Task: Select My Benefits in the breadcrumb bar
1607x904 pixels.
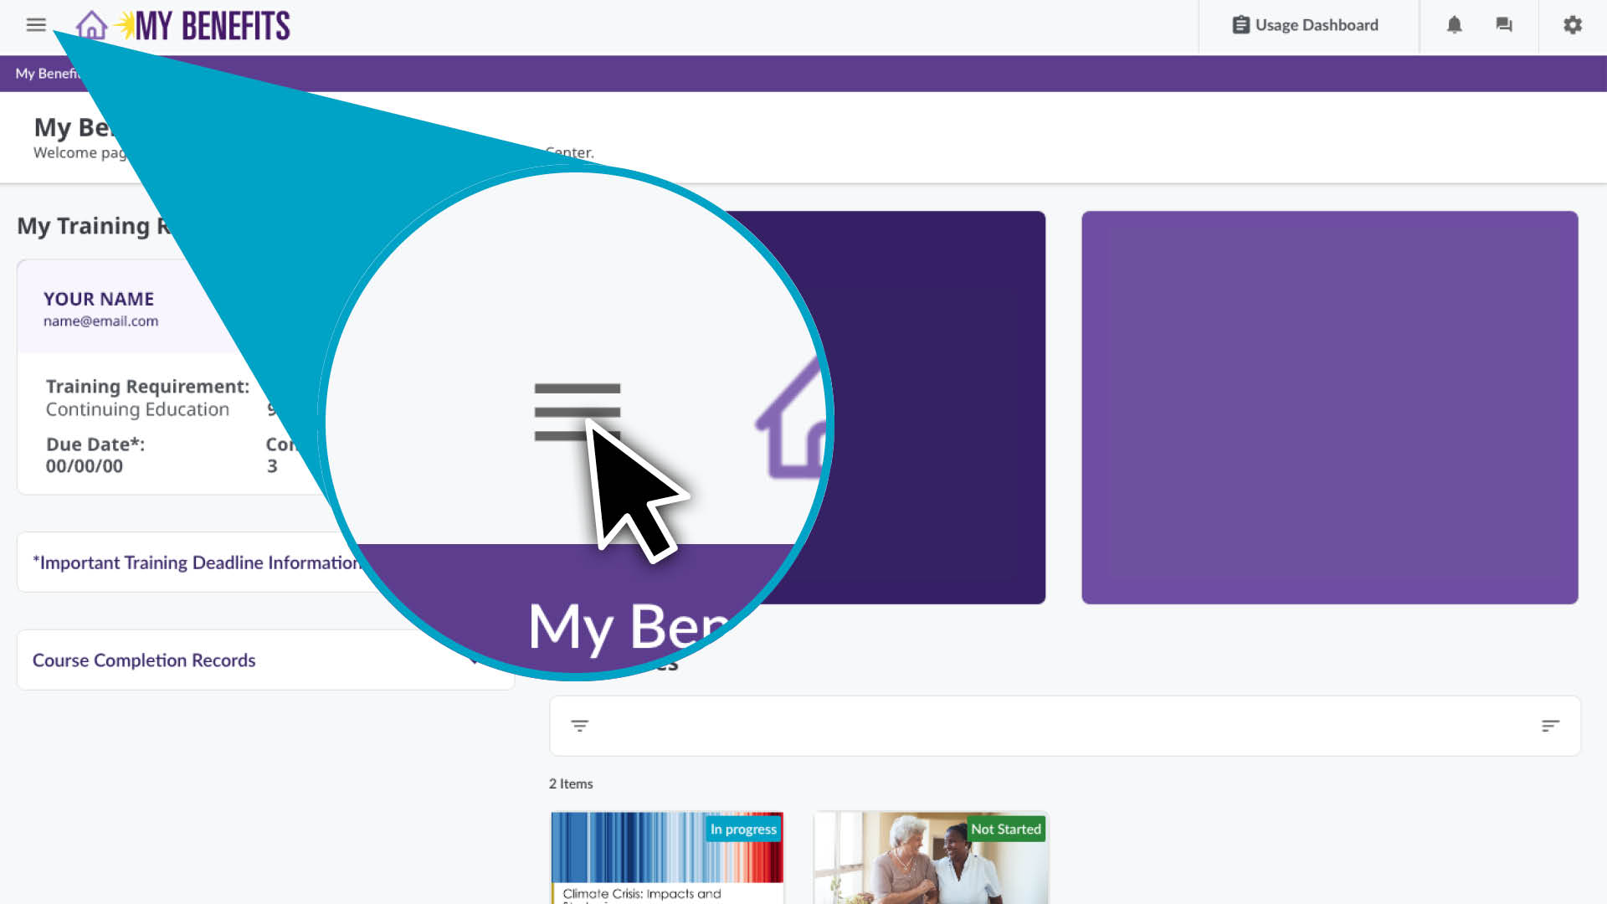Action: point(46,74)
